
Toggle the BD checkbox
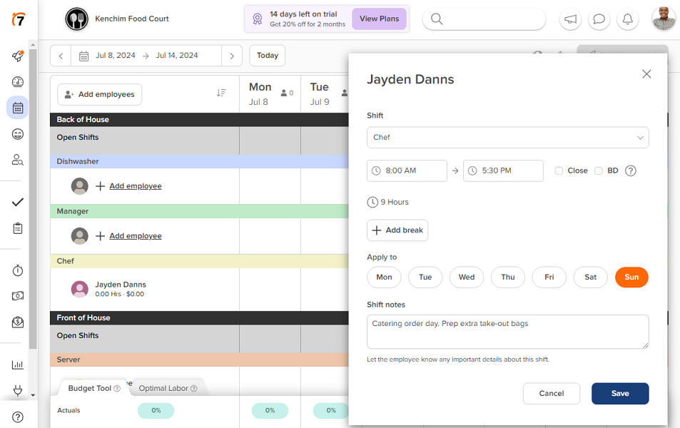(599, 171)
